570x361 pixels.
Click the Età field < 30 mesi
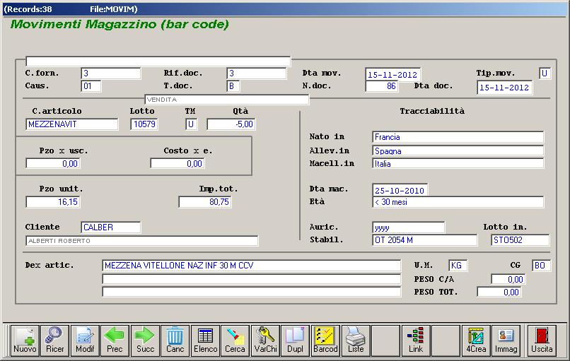[458, 202]
